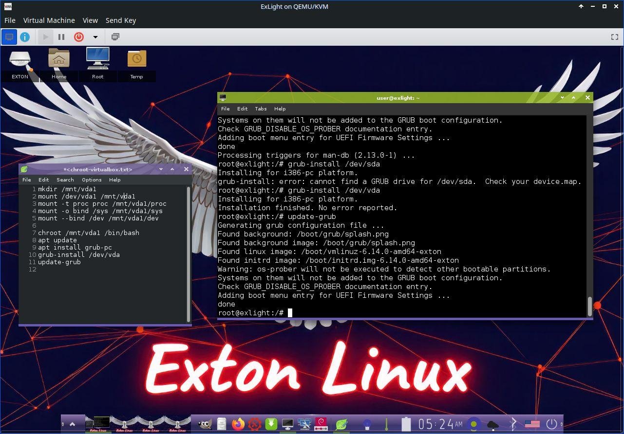
Task: Click the greyed-out Run virtual machine button
Action: tap(45, 37)
